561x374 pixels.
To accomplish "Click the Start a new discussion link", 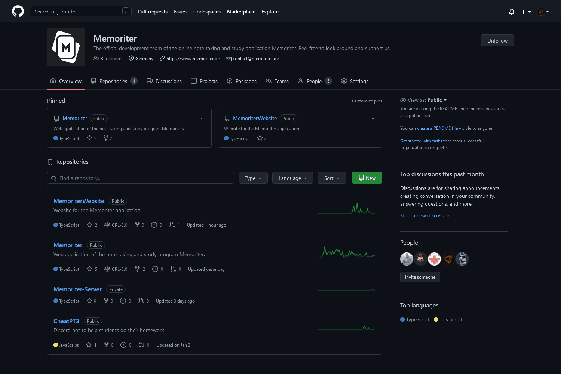I will click(425, 215).
